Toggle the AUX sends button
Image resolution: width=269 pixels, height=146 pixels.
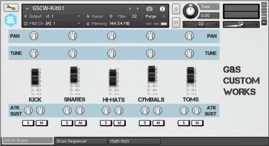click(264, 16)
